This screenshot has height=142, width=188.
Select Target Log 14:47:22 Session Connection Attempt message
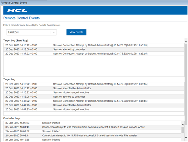(100, 101)
